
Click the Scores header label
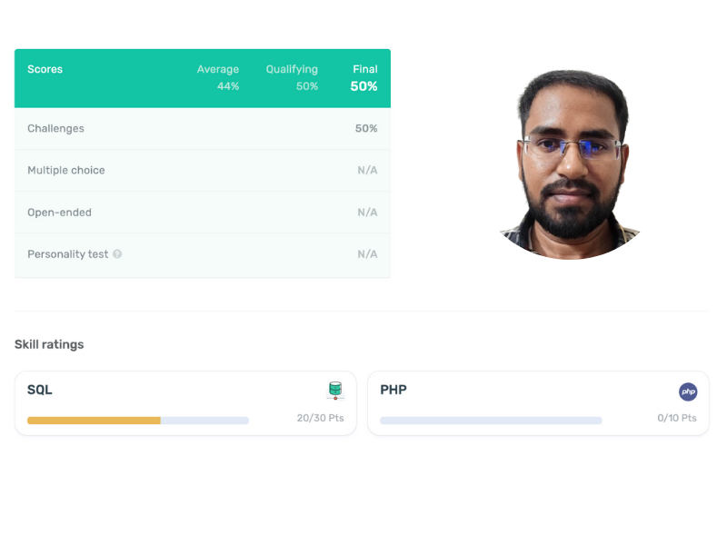click(x=45, y=69)
